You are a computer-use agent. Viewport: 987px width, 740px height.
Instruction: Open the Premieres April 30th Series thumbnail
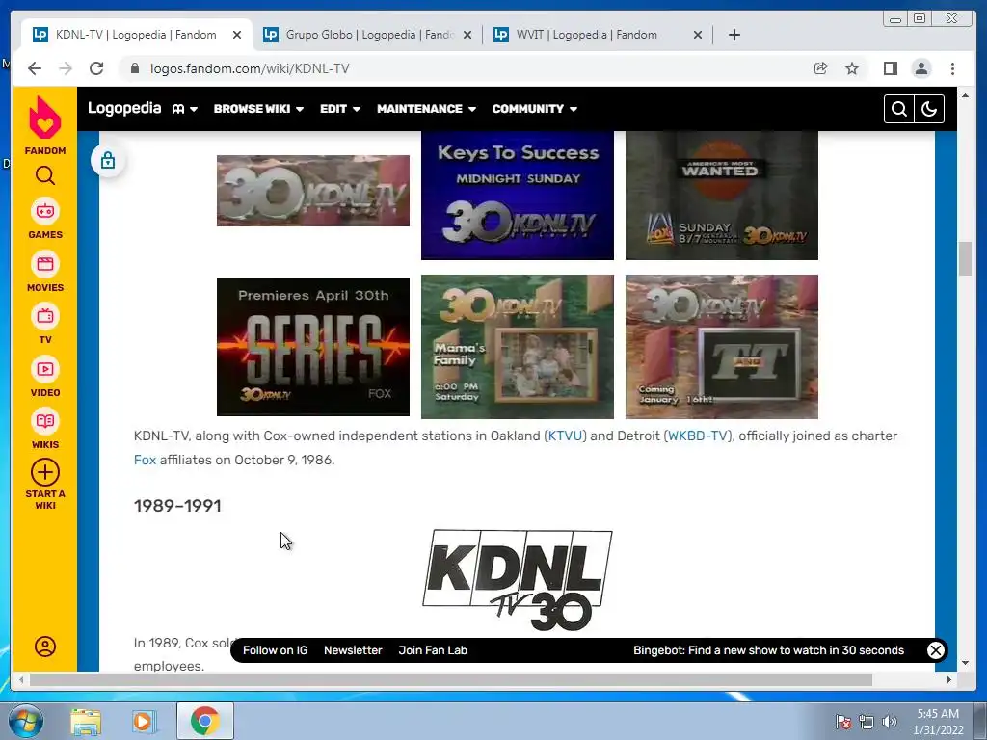(x=313, y=347)
